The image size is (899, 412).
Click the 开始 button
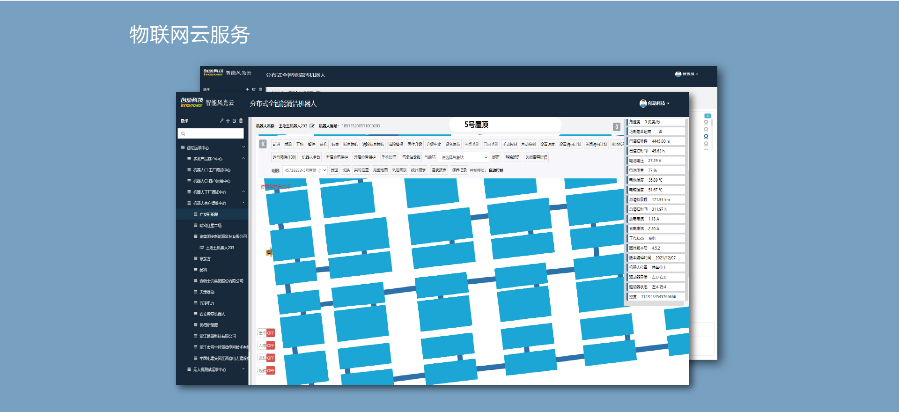click(x=300, y=144)
